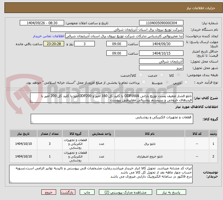The image size is (223, 200).
Task: Click the price validity date 1404/10/15
Action: [161, 53]
